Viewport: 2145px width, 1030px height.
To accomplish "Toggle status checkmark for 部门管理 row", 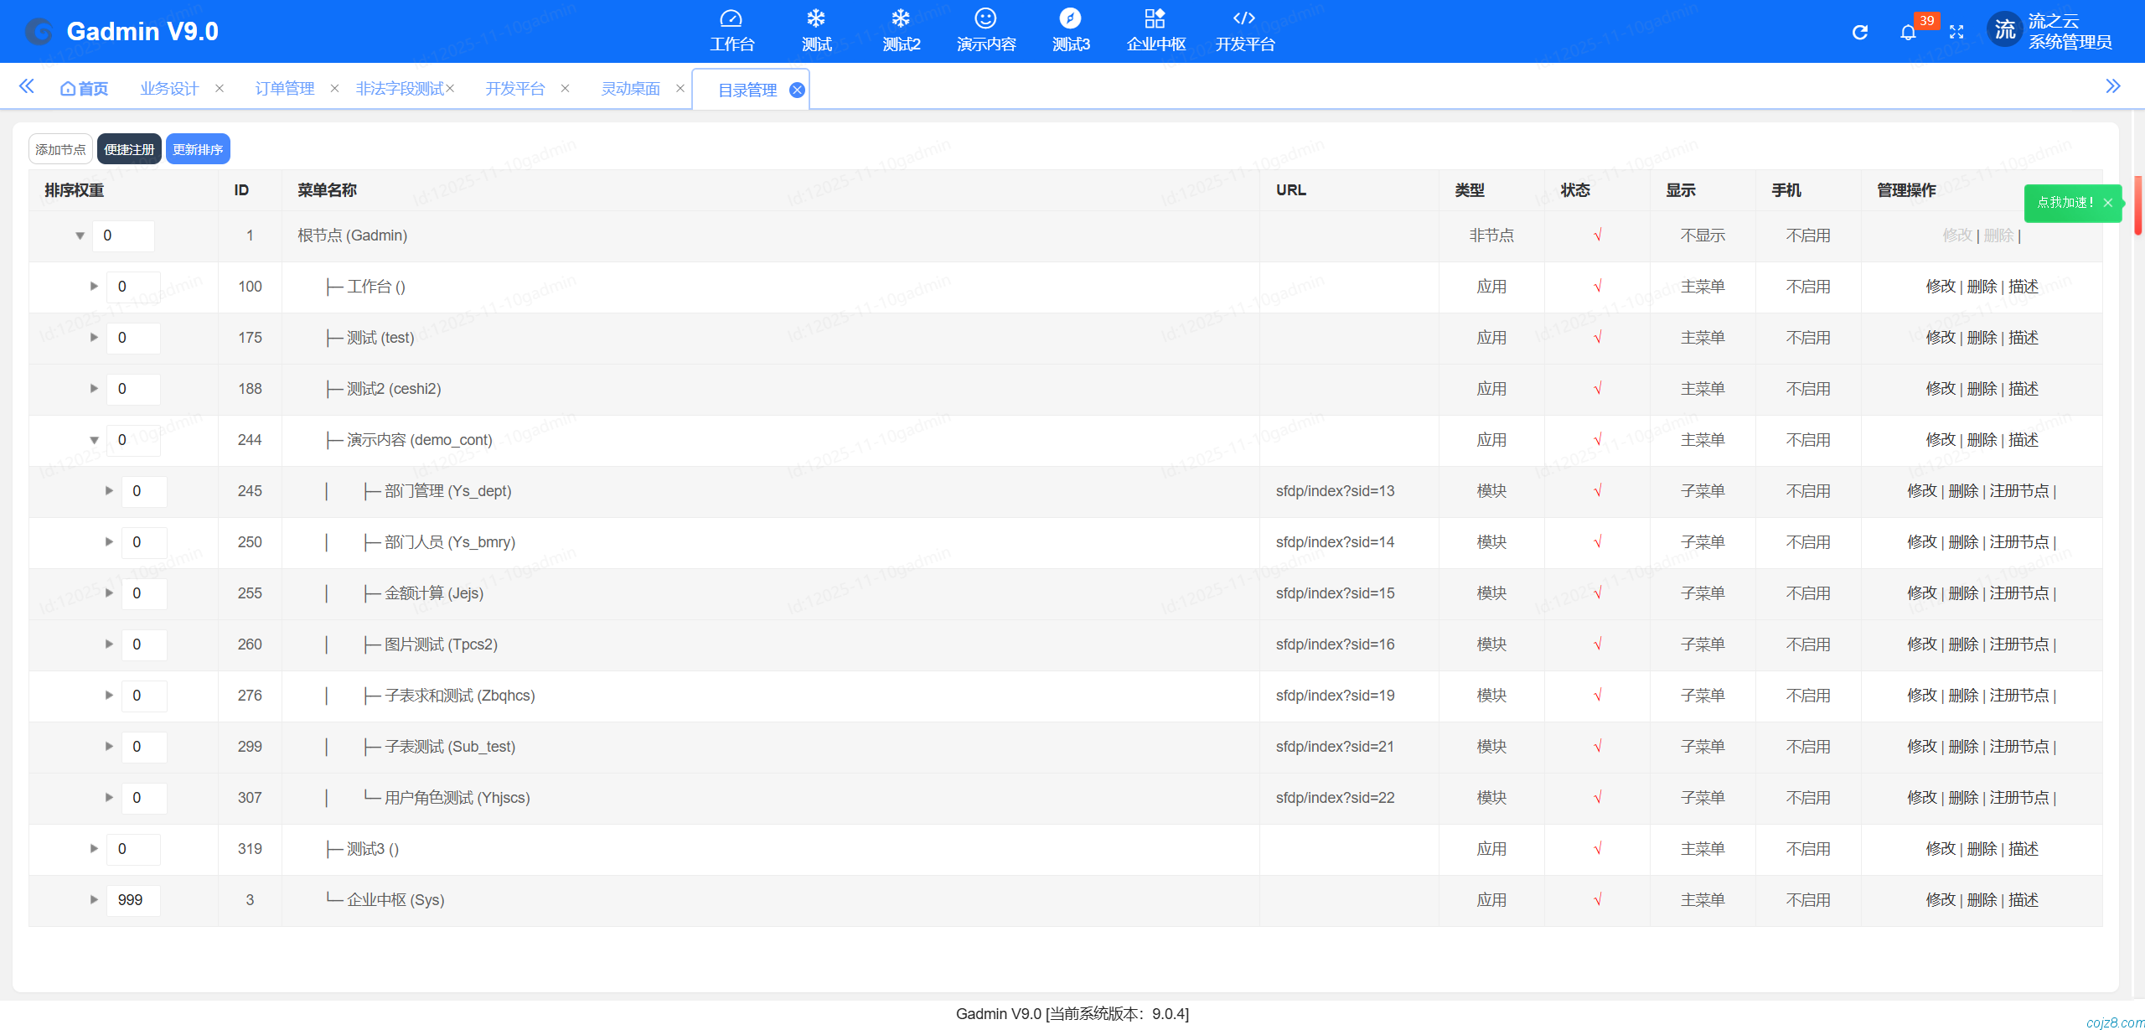I will (1597, 491).
